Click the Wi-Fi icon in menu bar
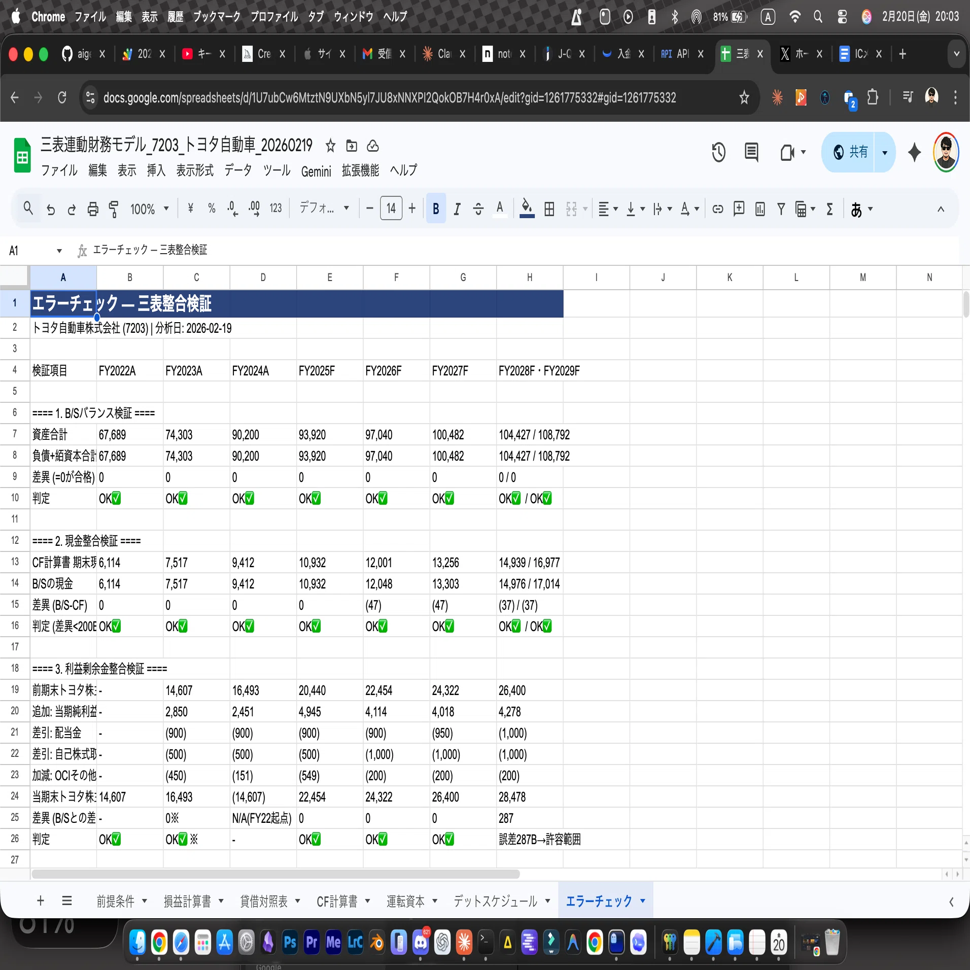 (795, 17)
